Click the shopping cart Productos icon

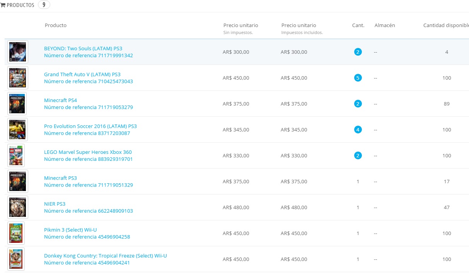tap(3, 5)
